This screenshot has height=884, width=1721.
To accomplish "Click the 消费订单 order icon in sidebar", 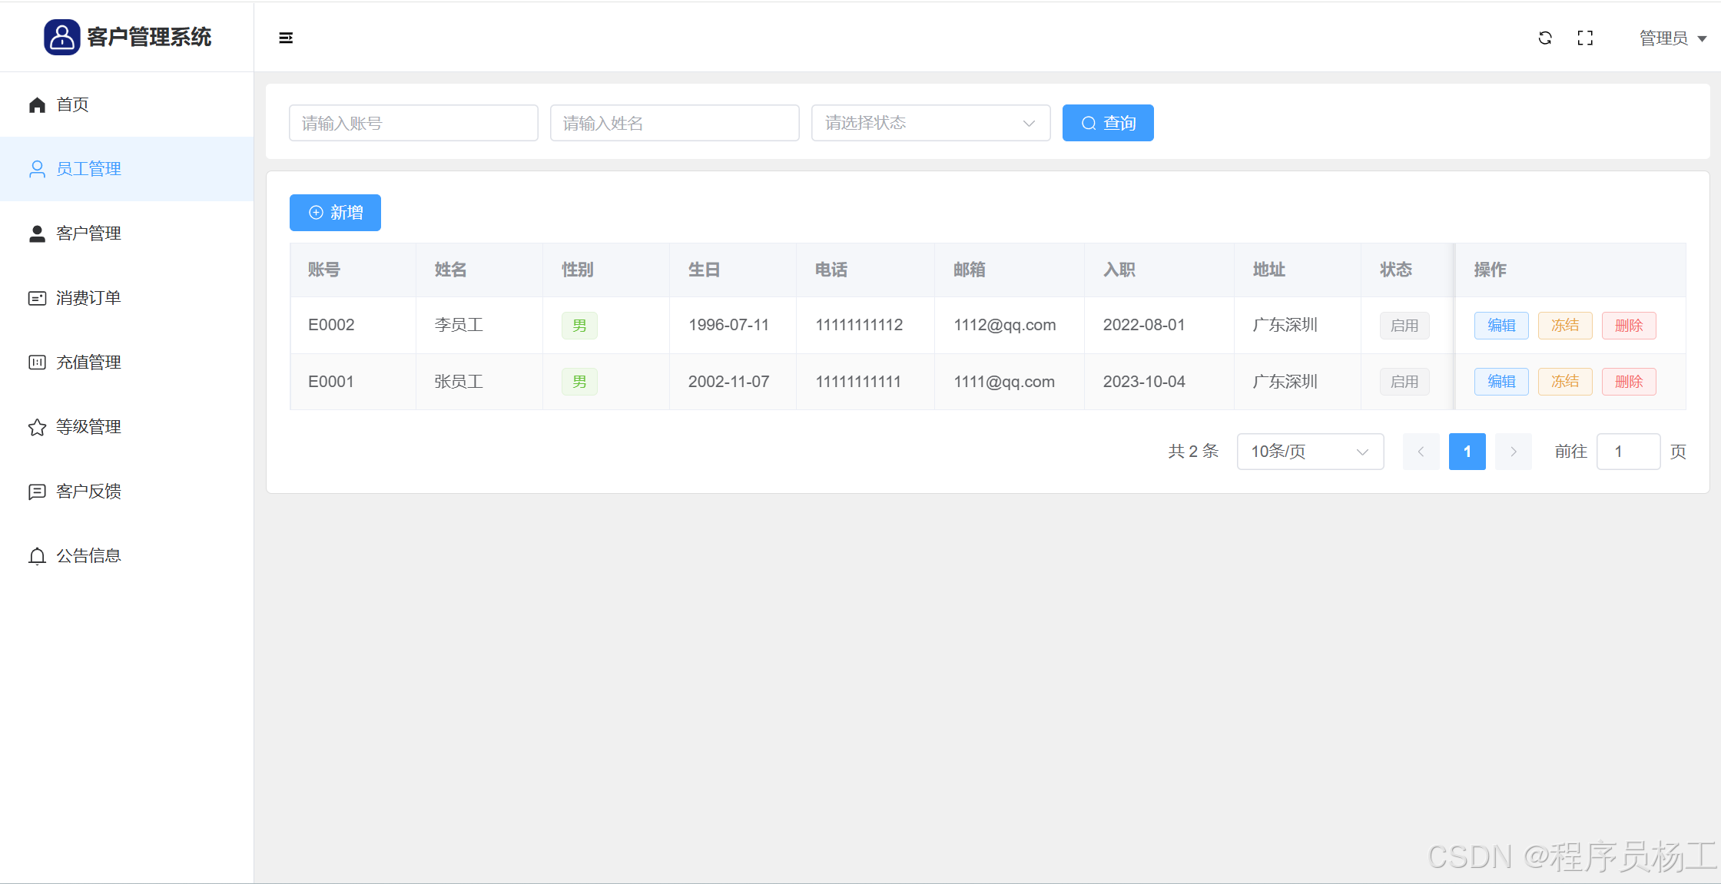I will click(37, 298).
